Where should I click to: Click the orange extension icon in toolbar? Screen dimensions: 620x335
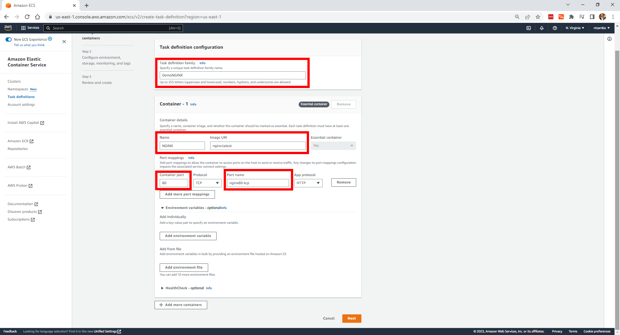click(561, 17)
